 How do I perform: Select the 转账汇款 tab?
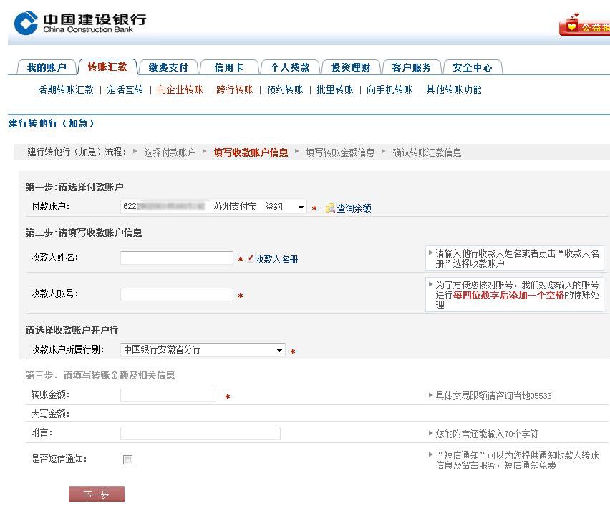pyautogui.click(x=107, y=67)
